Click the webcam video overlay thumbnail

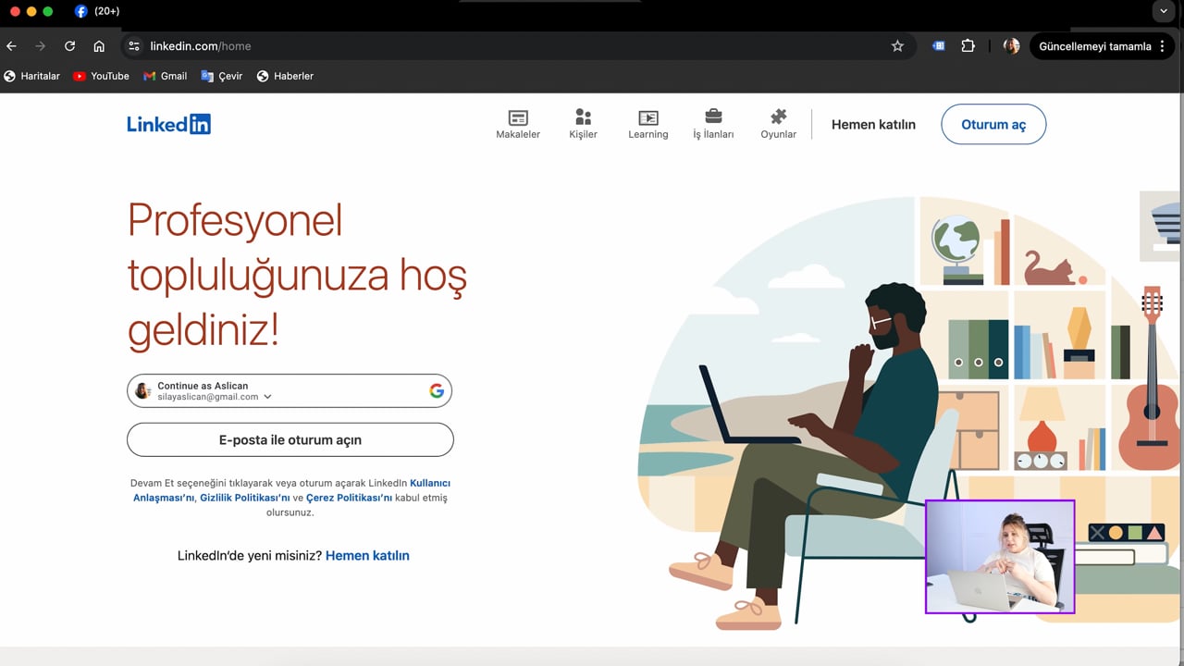pyautogui.click(x=1000, y=557)
